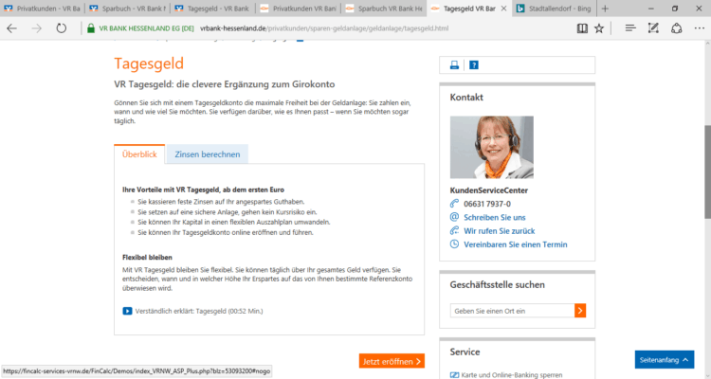
Task: Click the vertical page scrollbar
Action: point(707,172)
